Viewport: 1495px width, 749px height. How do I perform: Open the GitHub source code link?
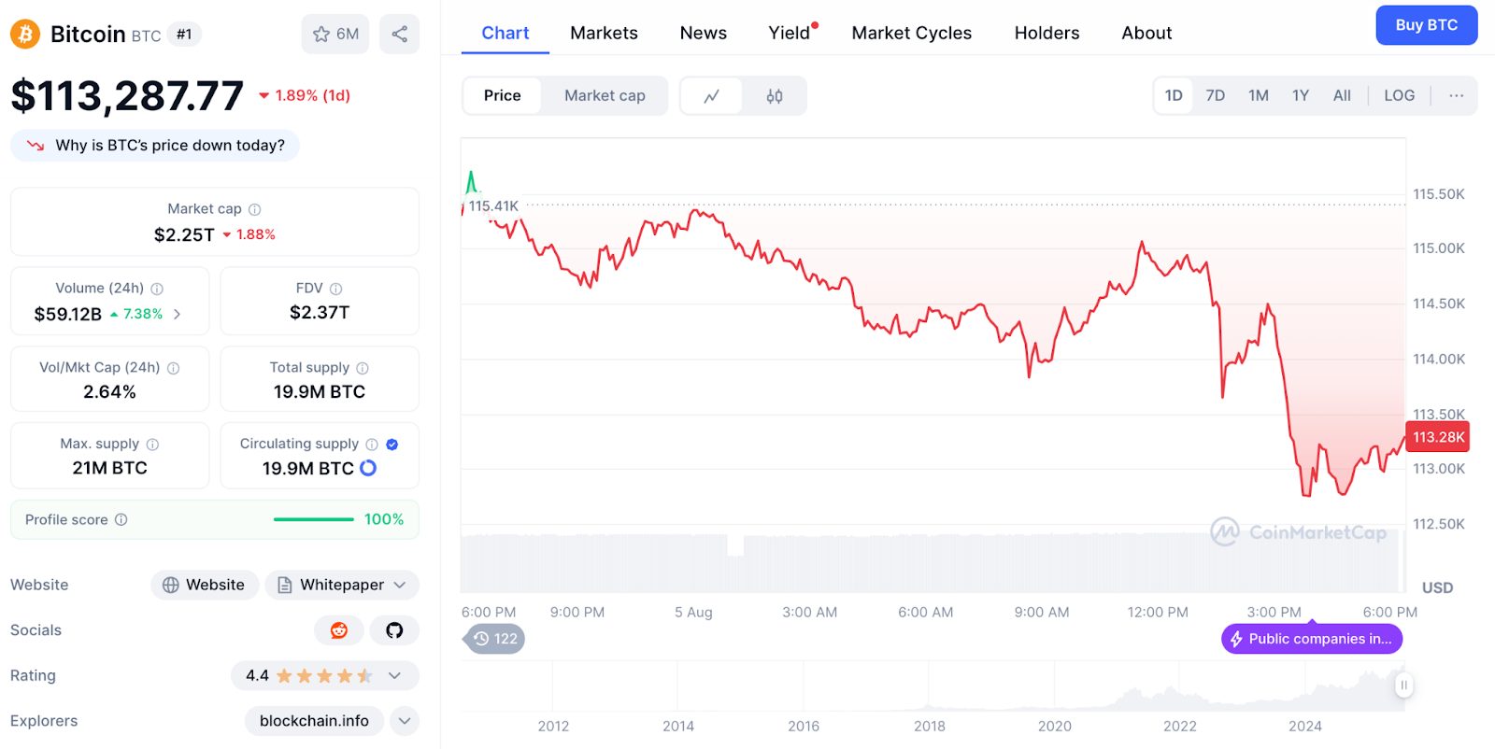394,630
